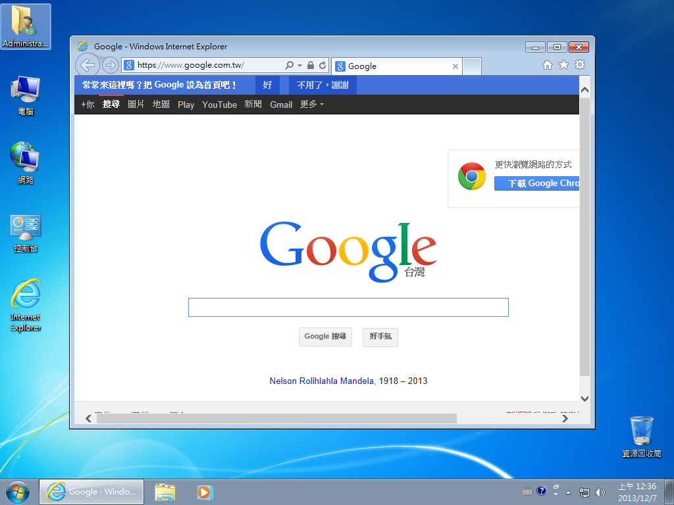Open YouTube from the Google navigation bar
The width and height of the screenshot is (674, 505).
click(x=219, y=105)
